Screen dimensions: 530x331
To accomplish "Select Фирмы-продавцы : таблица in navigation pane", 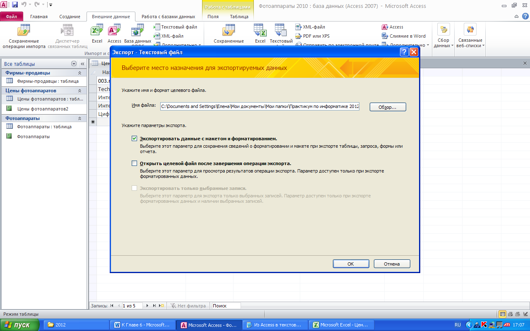I will point(43,81).
